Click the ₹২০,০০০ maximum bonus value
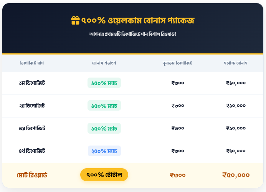This screenshot has height=192, width=266. click(236, 151)
